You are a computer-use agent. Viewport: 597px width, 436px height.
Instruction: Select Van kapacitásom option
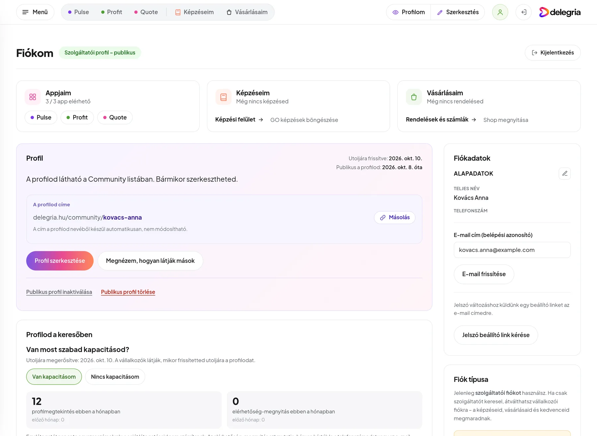[54, 377]
